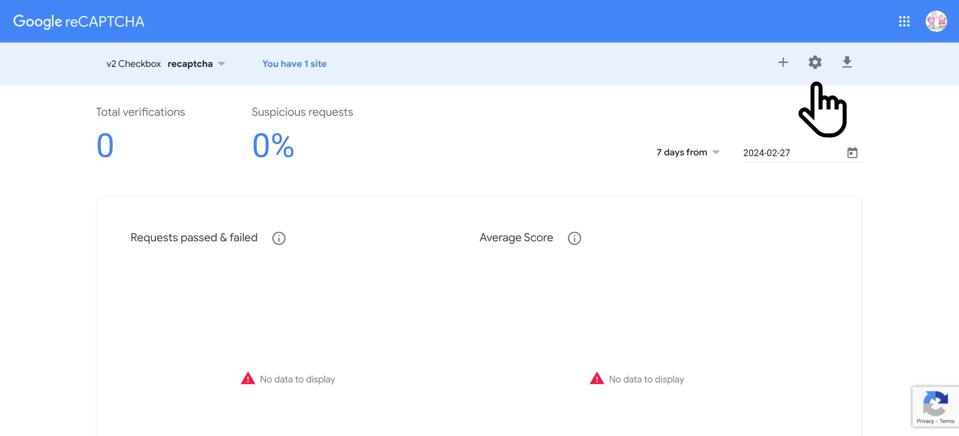Click the Total verifications count
The width and height of the screenshot is (959, 436).
click(x=105, y=146)
